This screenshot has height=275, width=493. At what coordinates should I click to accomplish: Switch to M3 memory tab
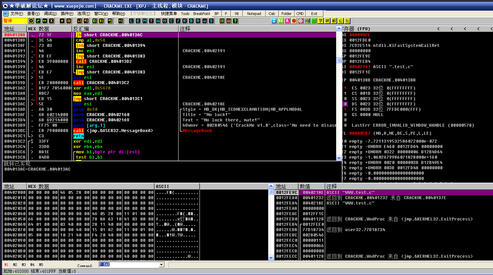click(x=24, y=265)
